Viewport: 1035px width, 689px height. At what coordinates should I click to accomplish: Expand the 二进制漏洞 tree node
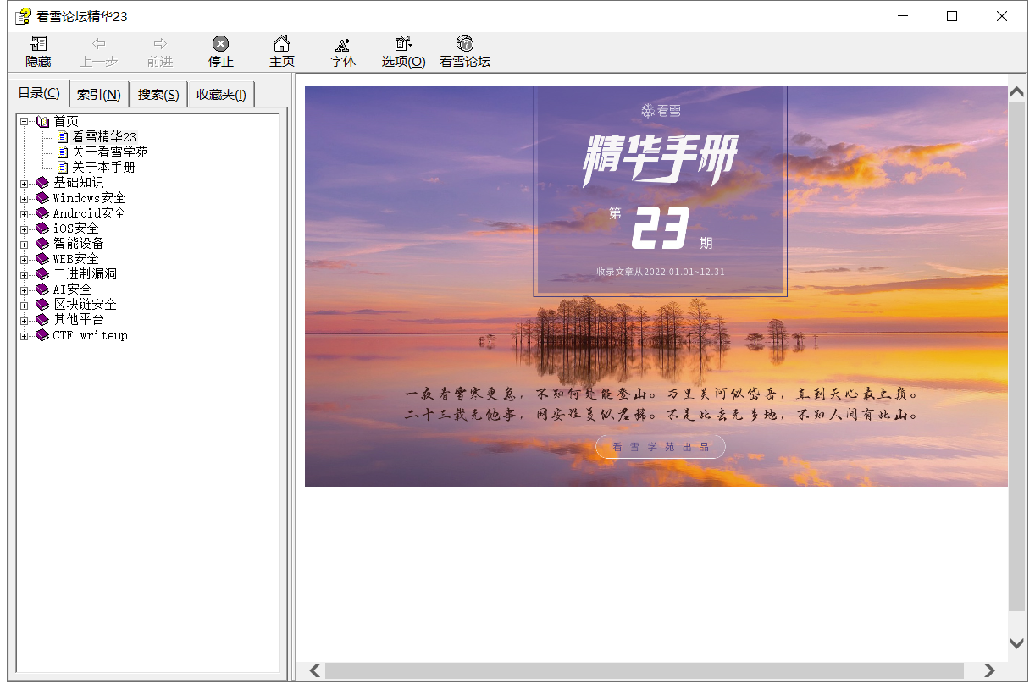pyautogui.click(x=25, y=274)
